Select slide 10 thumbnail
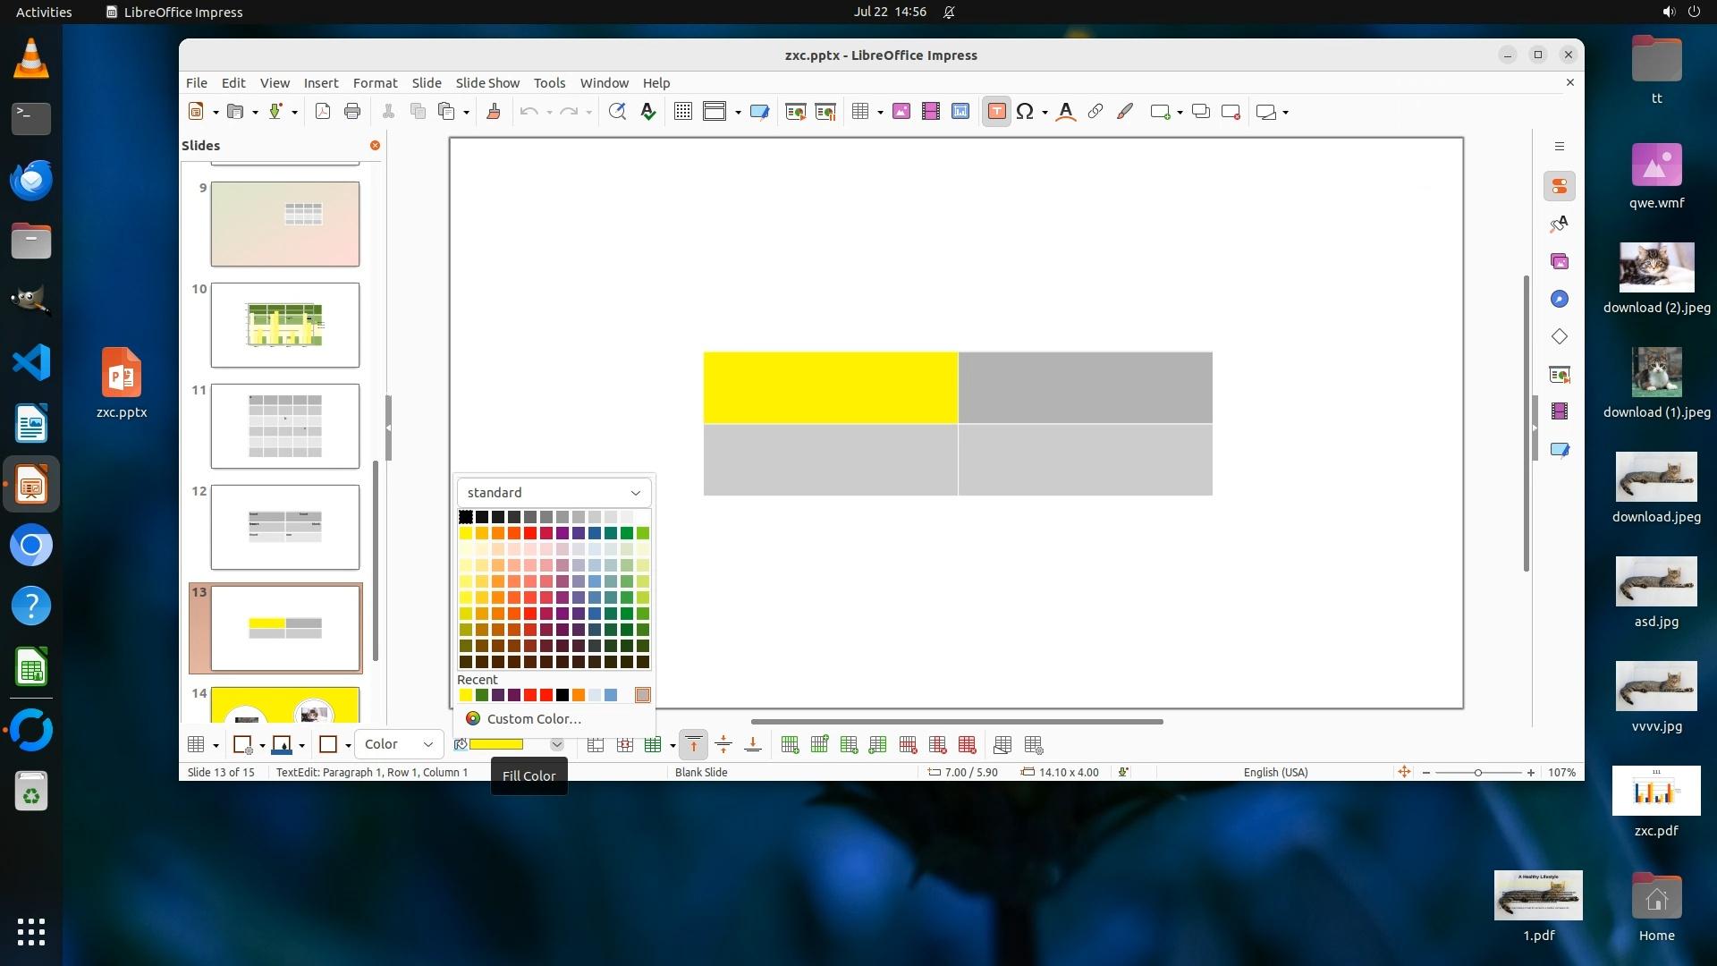The width and height of the screenshot is (1717, 966). pyautogui.click(x=284, y=325)
